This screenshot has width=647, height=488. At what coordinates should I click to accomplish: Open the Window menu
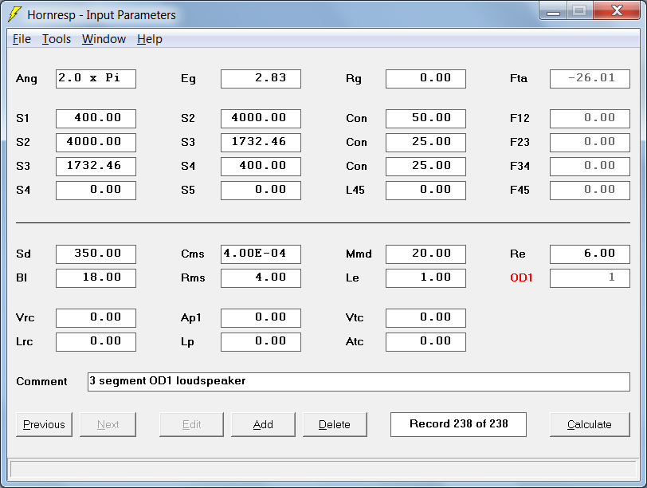point(104,39)
